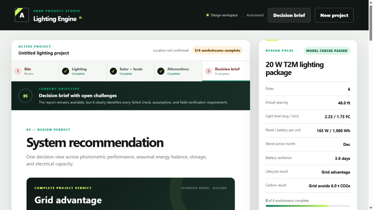
Task: Click the workstreams progress bar
Action: [308, 206]
